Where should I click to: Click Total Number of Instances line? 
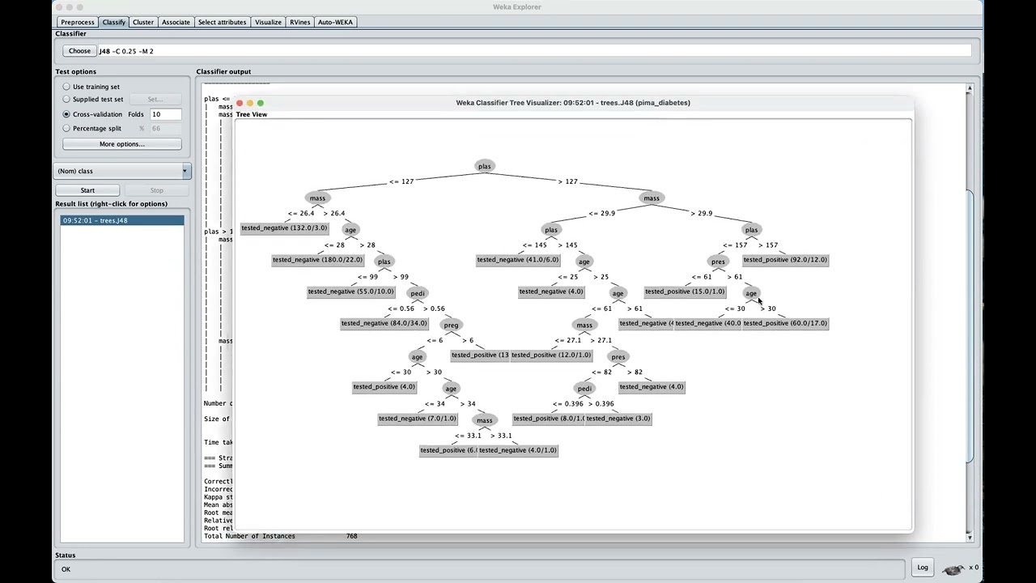coord(281,536)
